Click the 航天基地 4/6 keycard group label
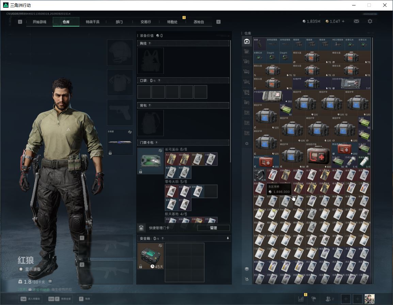This screenshot has height=305, width=393. pyautogui.click(x=176, y=214)
